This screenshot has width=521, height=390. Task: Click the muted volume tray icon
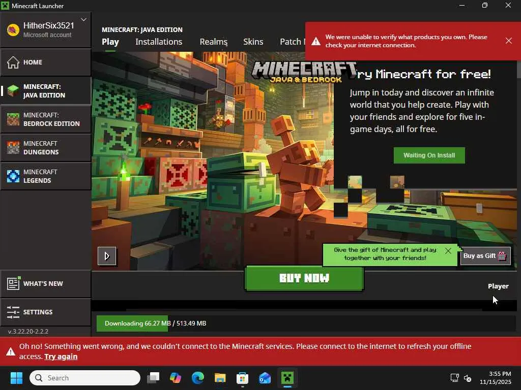468,378
